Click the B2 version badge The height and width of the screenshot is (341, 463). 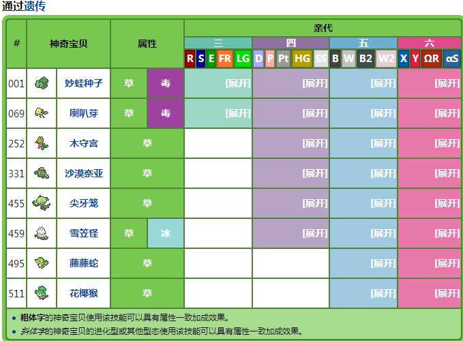point(365,59)
